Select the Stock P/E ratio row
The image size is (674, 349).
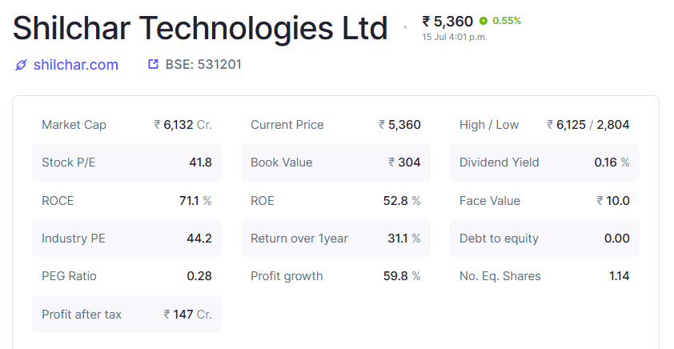coord(126,162)
